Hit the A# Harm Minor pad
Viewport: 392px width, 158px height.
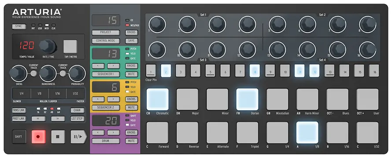coord(307,99)
